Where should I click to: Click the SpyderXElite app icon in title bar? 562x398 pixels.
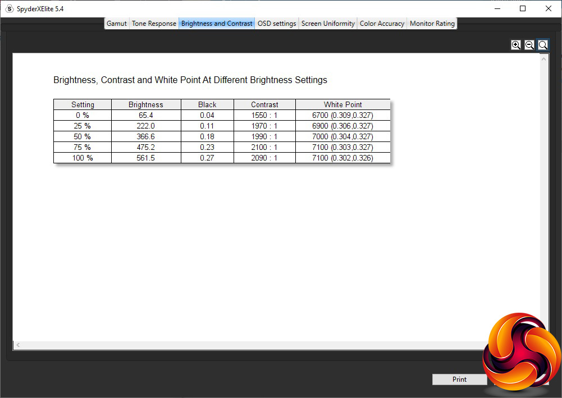click(x=10, y=8)
